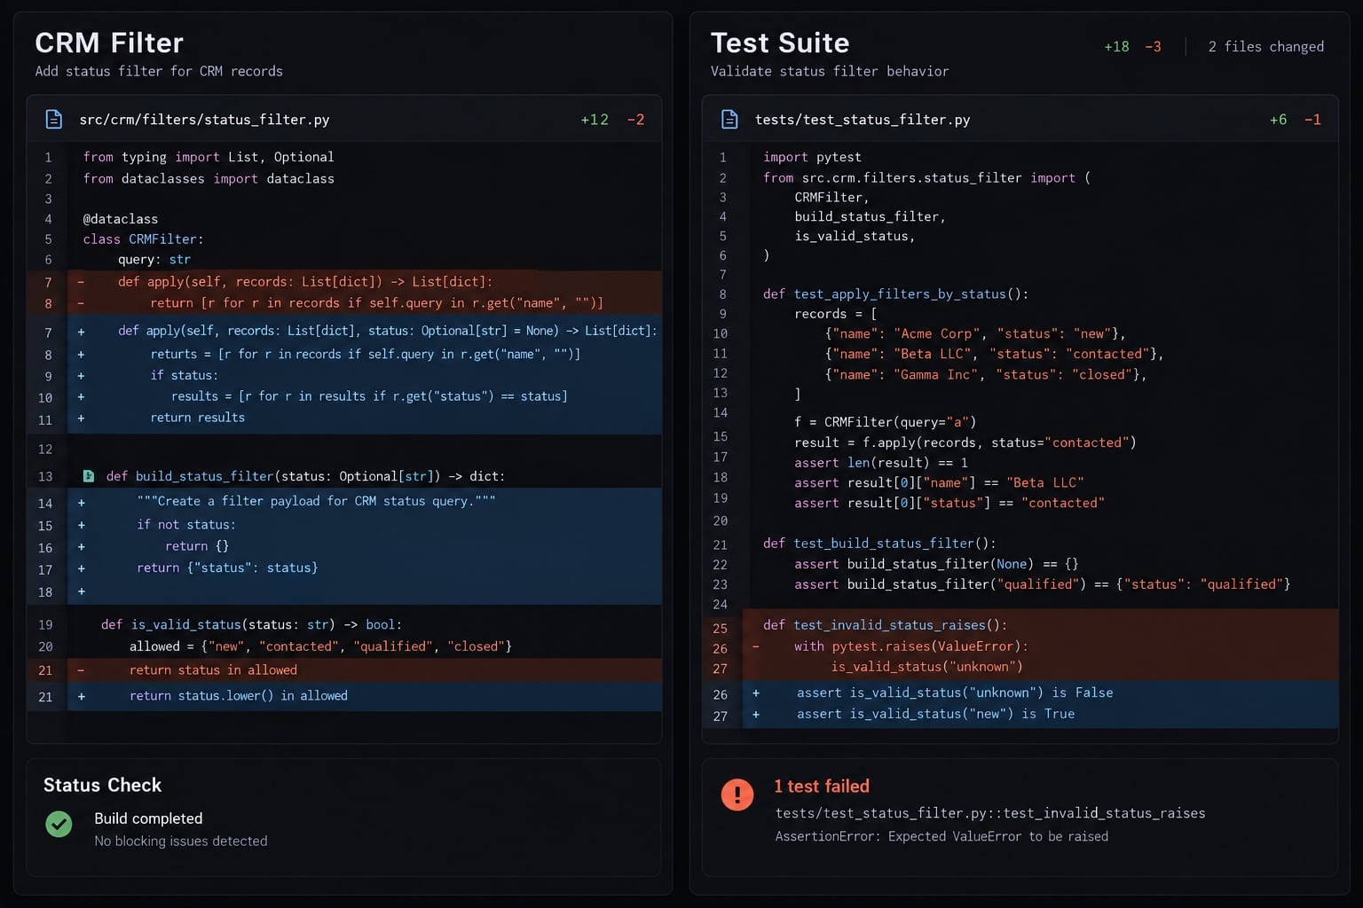Click the "Status Check" heading

[x=103, y=785]
